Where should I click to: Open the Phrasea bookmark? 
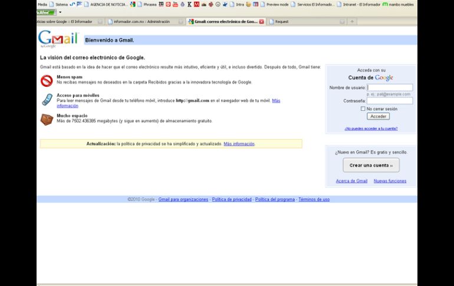pos(147,4)
